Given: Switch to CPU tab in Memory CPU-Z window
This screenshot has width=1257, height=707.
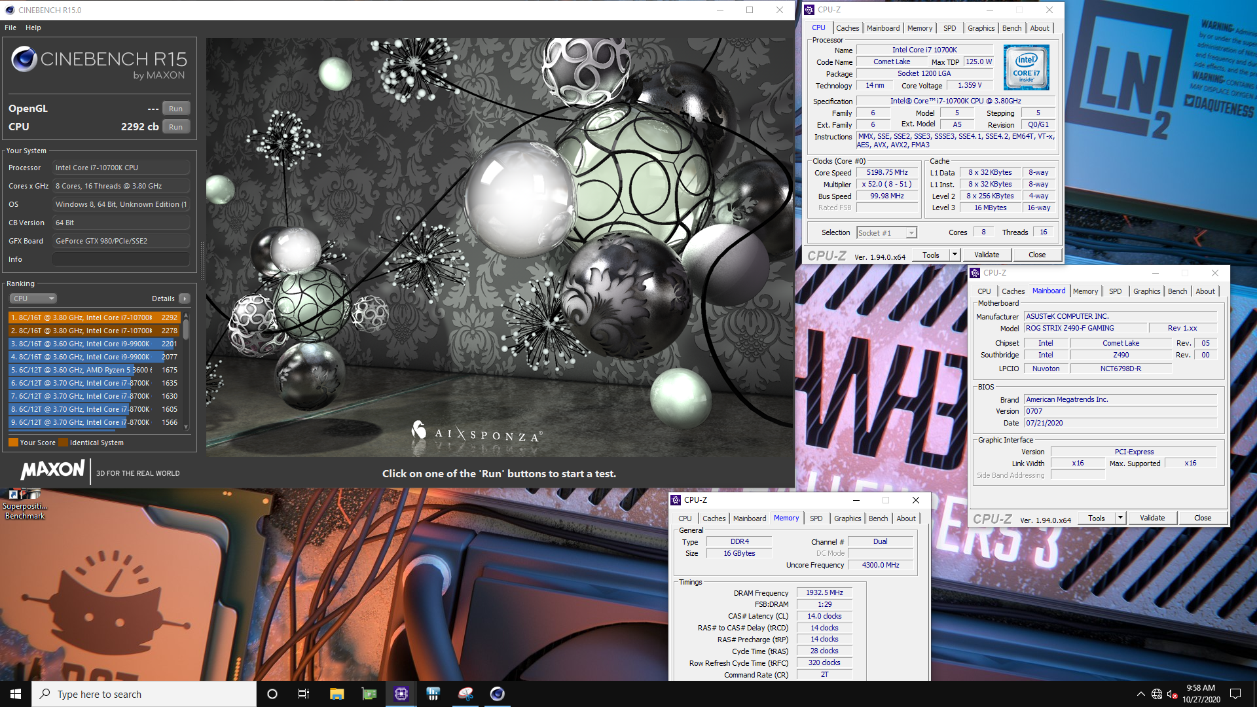Looking at the screenshot, I should [x=685, y=518].
